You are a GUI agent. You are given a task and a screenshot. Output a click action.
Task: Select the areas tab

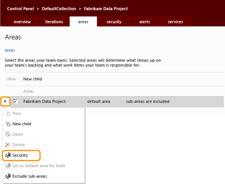pyautogui.click(x=83, y=22)
